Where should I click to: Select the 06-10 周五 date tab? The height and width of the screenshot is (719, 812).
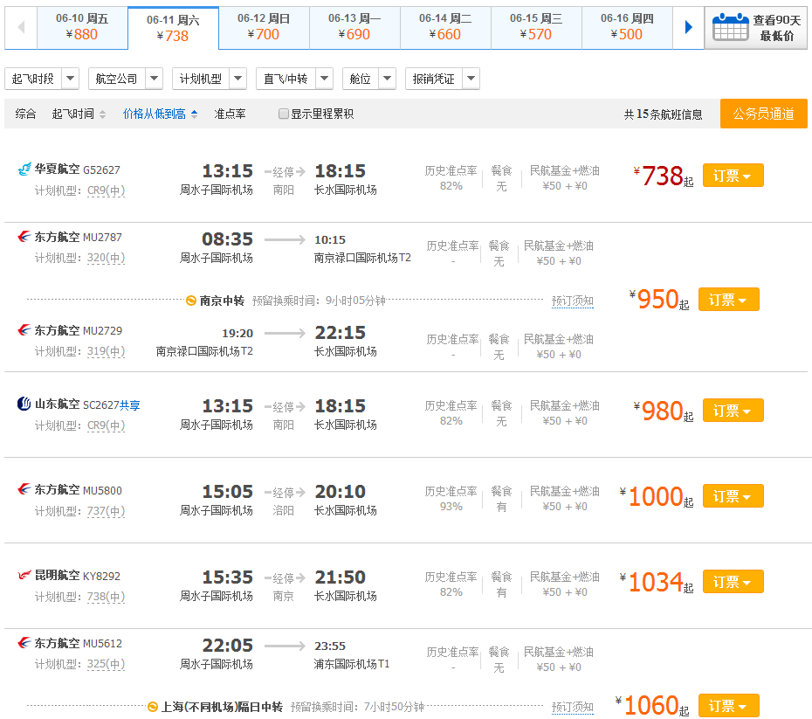click(82, 27)
